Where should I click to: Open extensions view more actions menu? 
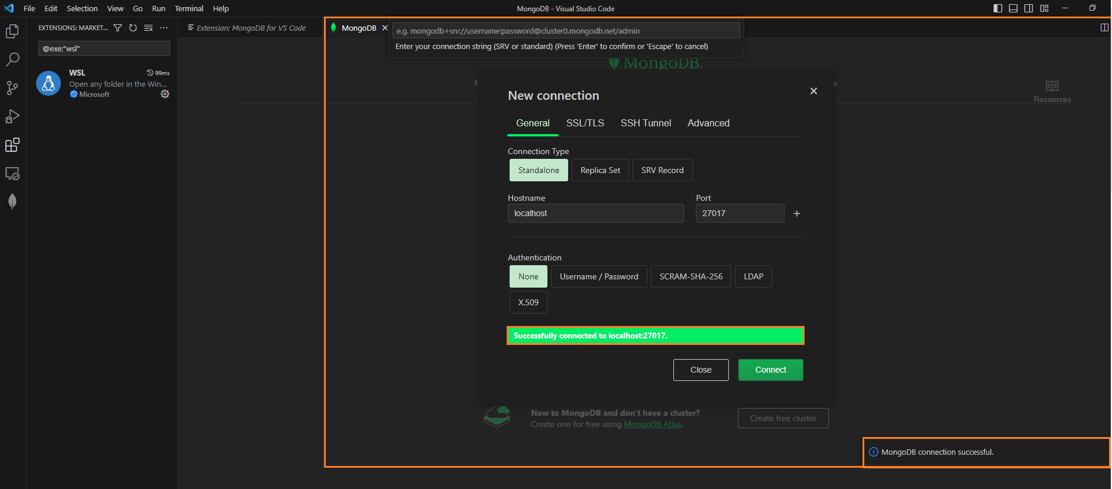click(164, 28)
